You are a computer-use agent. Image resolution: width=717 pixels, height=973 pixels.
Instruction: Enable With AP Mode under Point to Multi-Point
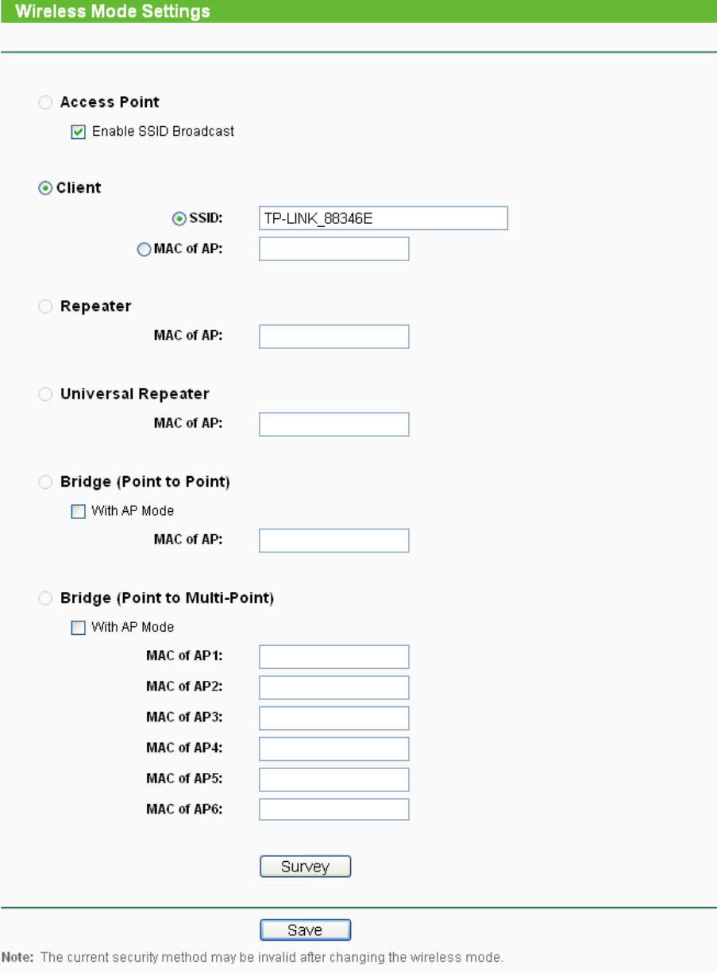78,628
